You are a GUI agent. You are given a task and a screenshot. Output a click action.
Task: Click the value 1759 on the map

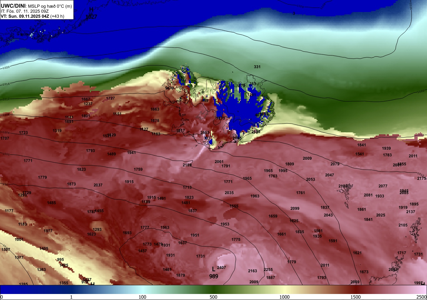point(138,169)
